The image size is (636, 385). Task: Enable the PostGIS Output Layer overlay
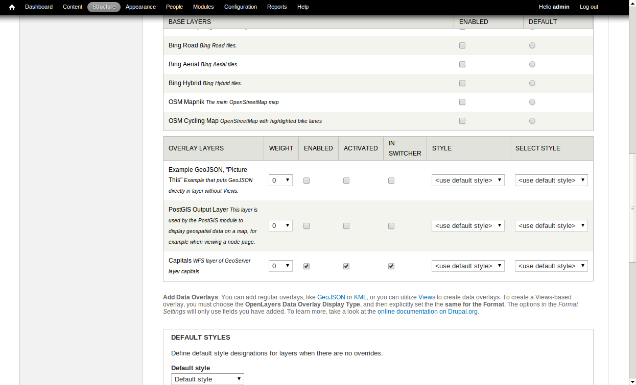pos(307,226)
